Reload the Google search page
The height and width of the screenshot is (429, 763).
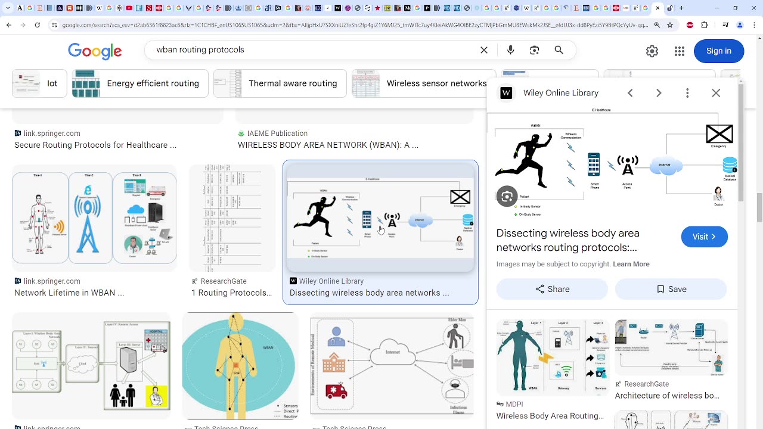click(37, 25)
